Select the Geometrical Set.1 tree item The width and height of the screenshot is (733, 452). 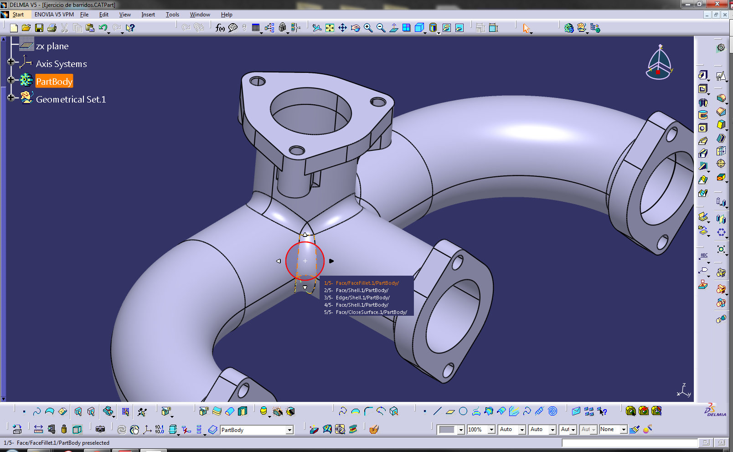click(71, 99)
